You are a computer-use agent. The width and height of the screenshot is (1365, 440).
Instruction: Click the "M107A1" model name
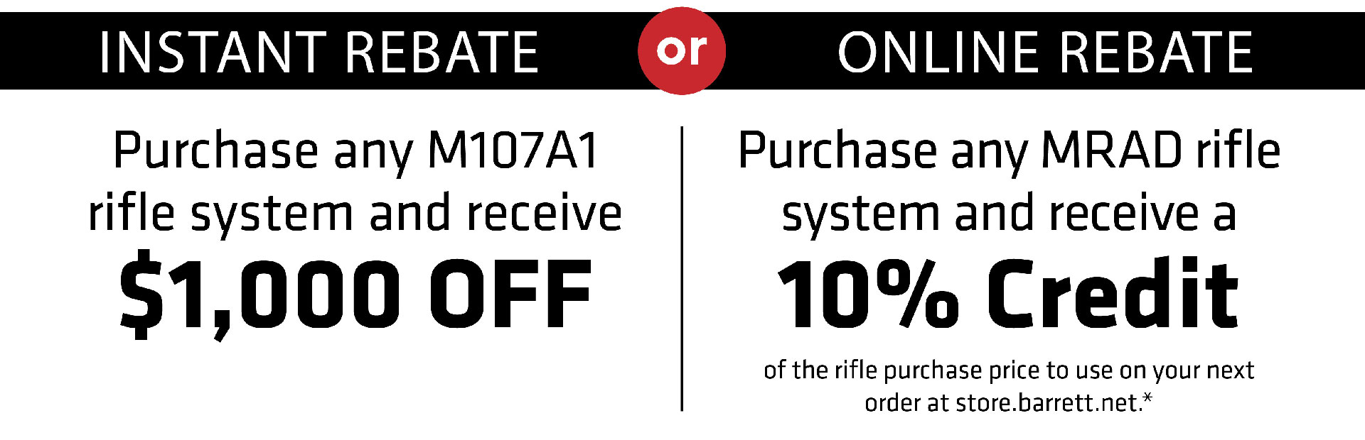tap(513, 151)
